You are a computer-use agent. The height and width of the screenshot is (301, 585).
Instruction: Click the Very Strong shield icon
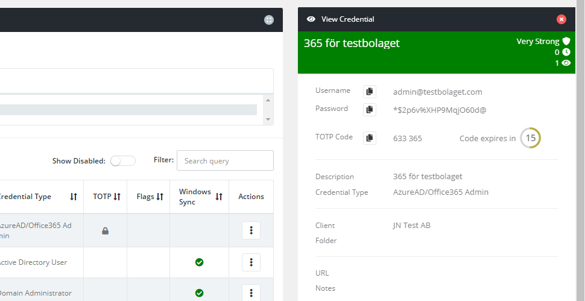click(x=566, y=41)
